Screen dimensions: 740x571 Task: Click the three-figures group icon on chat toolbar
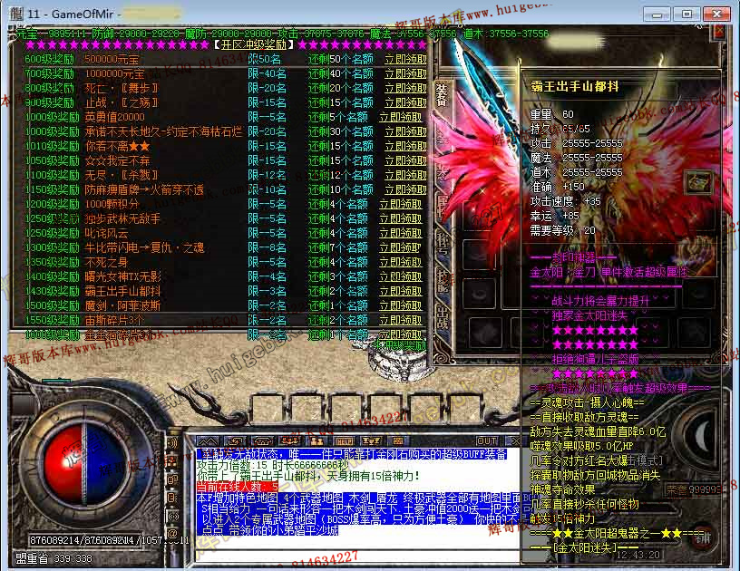point(290,441)
